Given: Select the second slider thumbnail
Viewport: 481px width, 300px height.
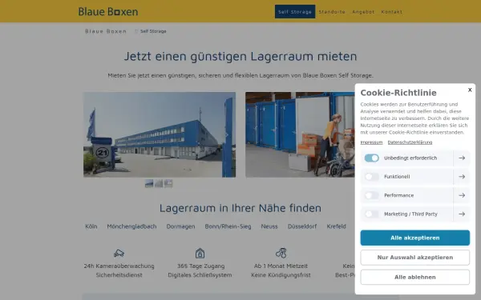Looking at the screenshot, I should [x=159, y=183].
